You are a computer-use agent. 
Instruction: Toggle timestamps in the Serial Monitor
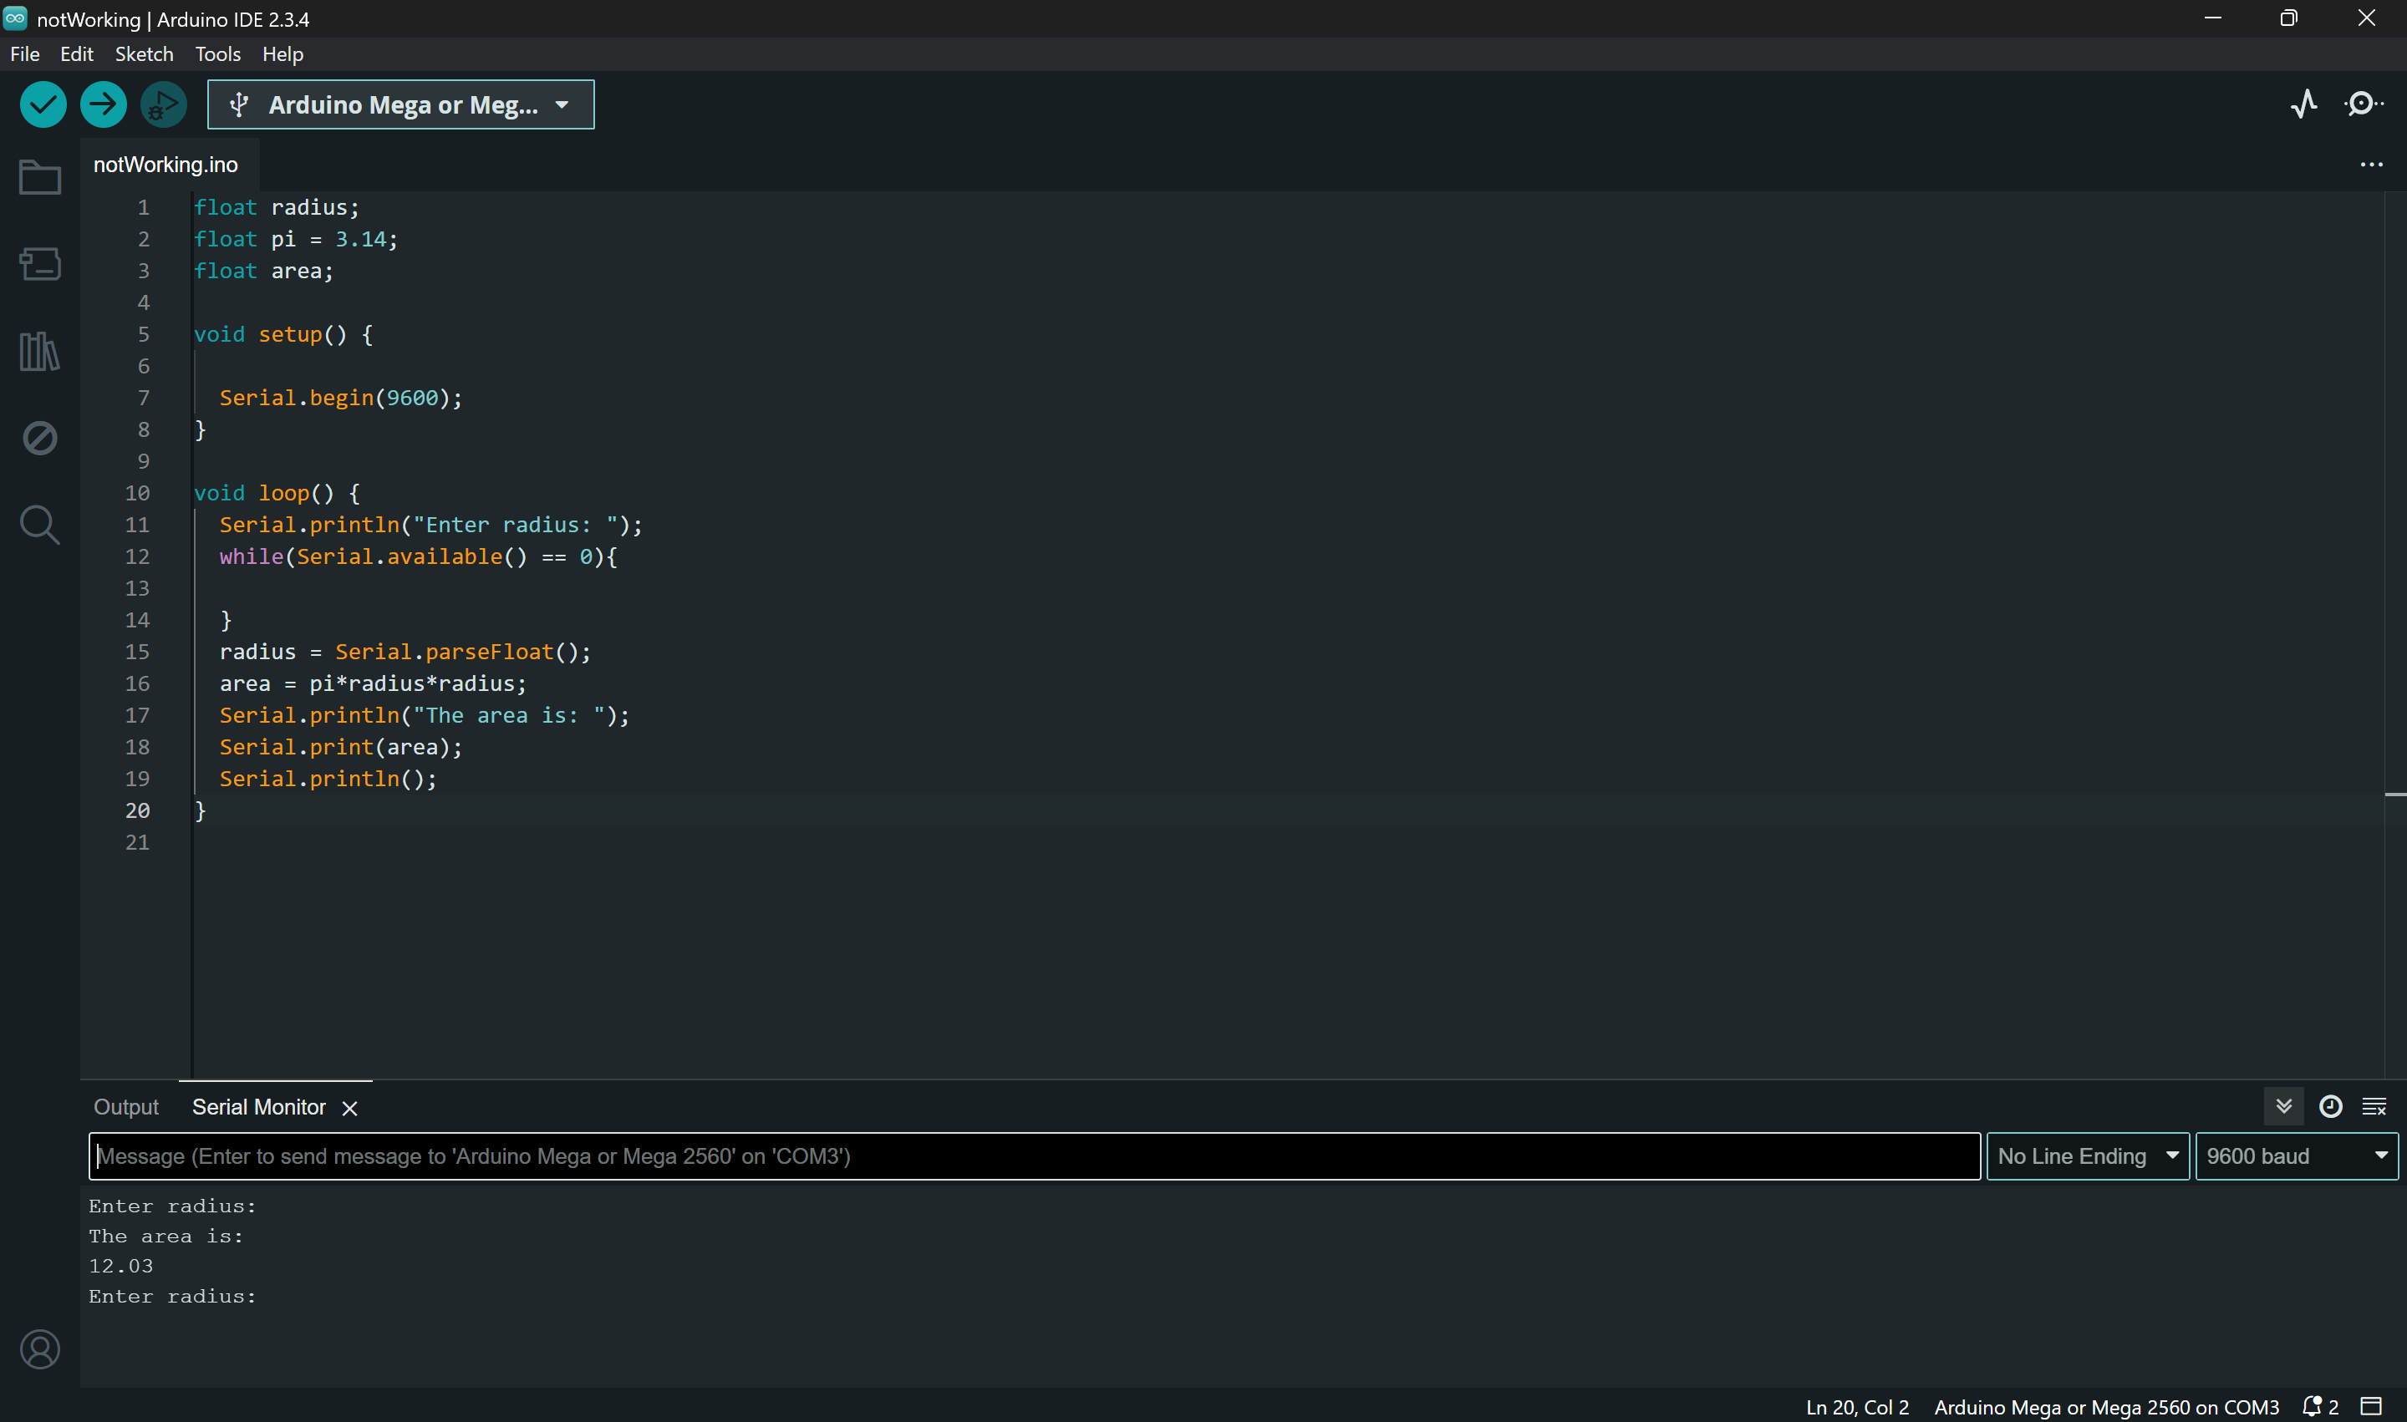[x=2330, y=1107]
